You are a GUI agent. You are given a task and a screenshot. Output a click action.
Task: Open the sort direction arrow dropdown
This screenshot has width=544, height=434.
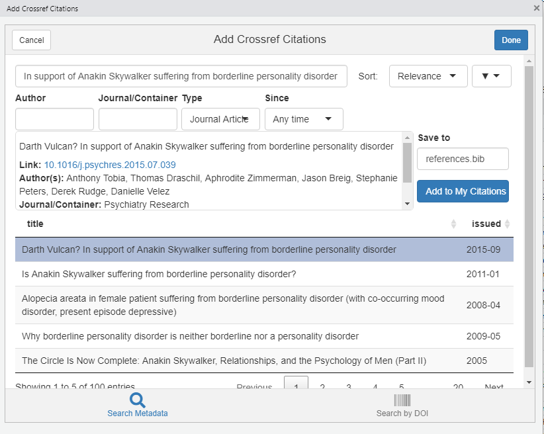point(491,76)
